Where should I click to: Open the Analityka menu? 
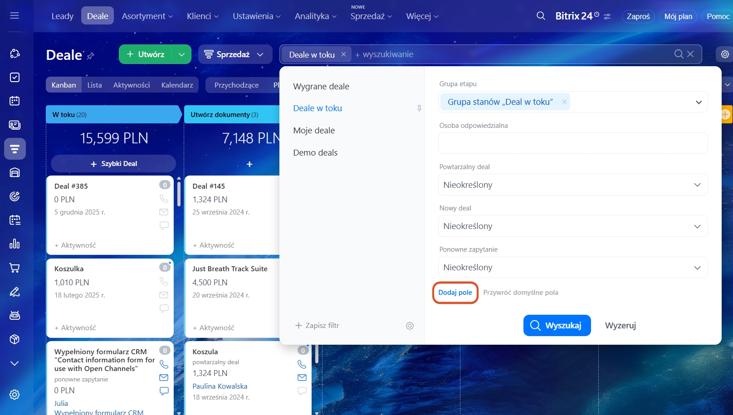tap(315, 16)
